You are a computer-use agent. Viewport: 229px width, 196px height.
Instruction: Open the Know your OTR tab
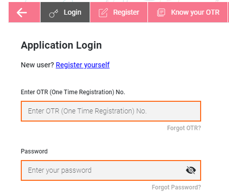(x=188, y=12)
